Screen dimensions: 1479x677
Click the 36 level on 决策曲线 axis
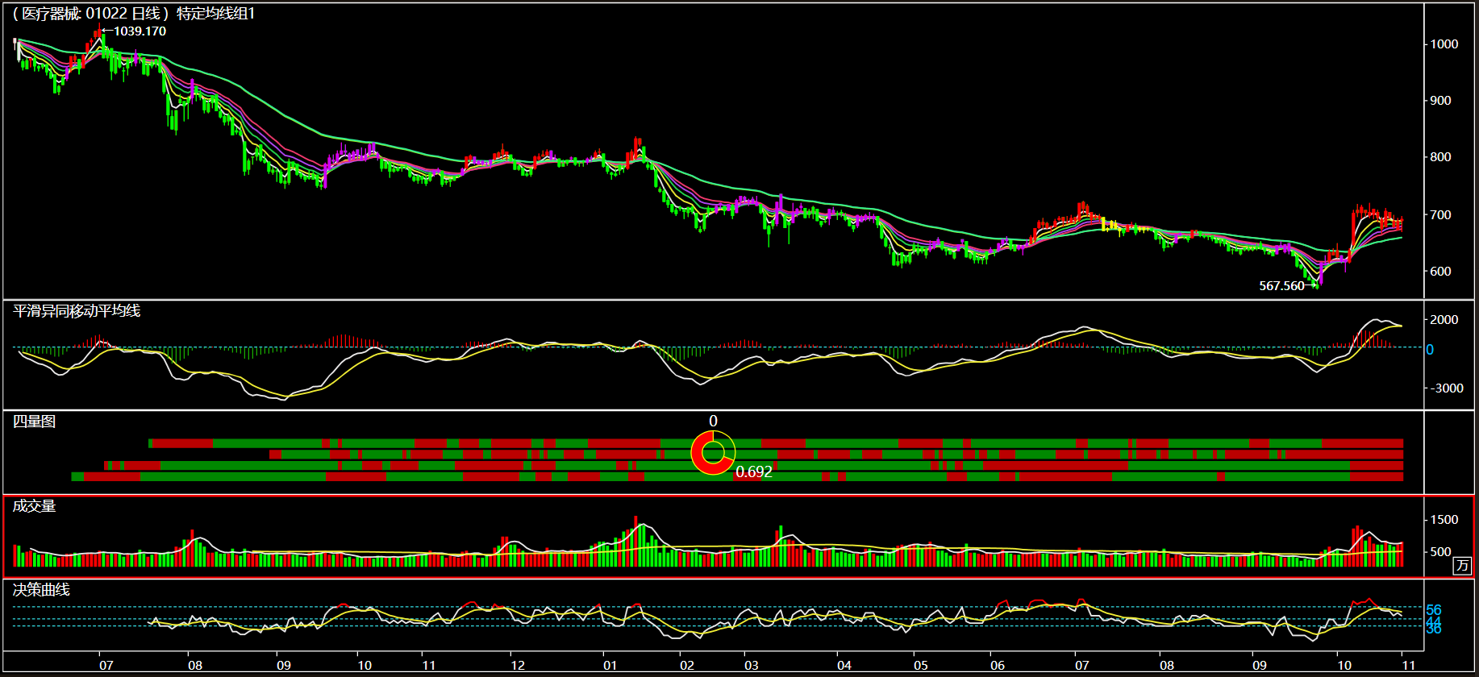(x=1434, y=629)
